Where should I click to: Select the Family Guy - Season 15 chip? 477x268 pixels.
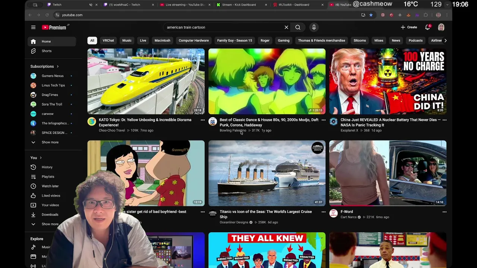(235, 41)
